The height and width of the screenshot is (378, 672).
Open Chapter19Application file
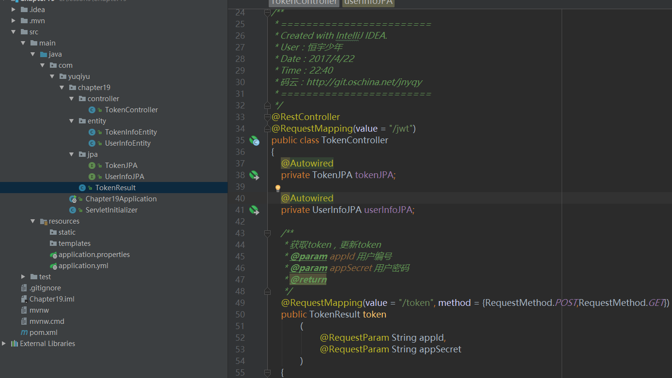(x=121, y=199)
